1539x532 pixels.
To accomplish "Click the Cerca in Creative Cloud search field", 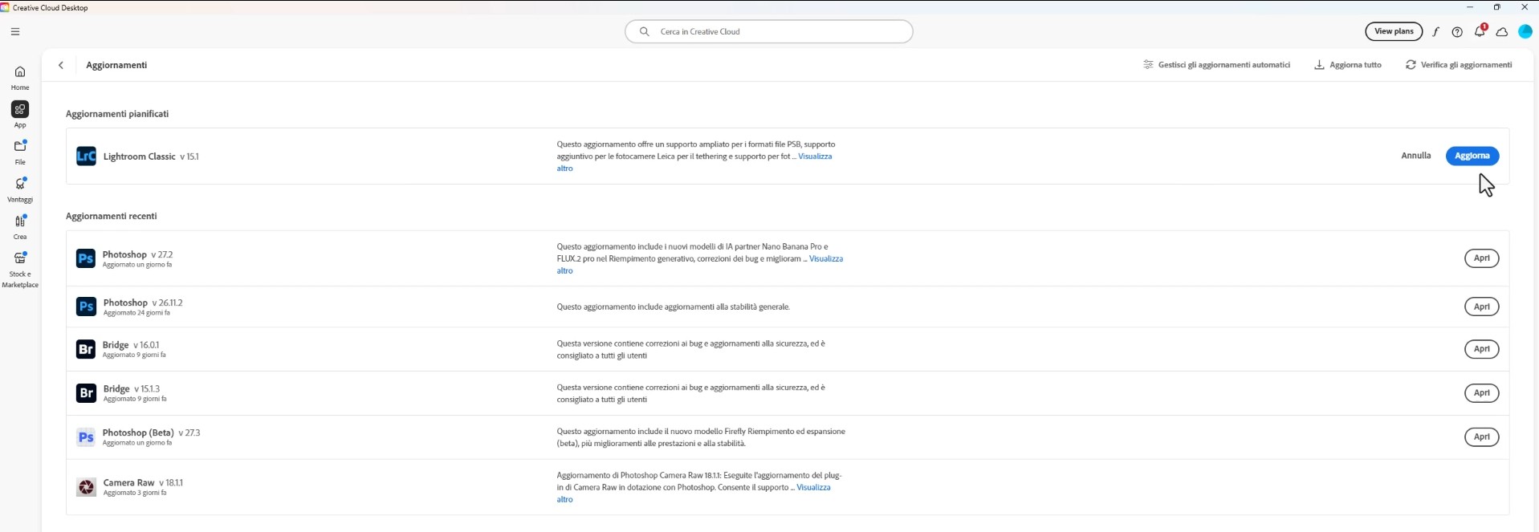I will point(768,32).
